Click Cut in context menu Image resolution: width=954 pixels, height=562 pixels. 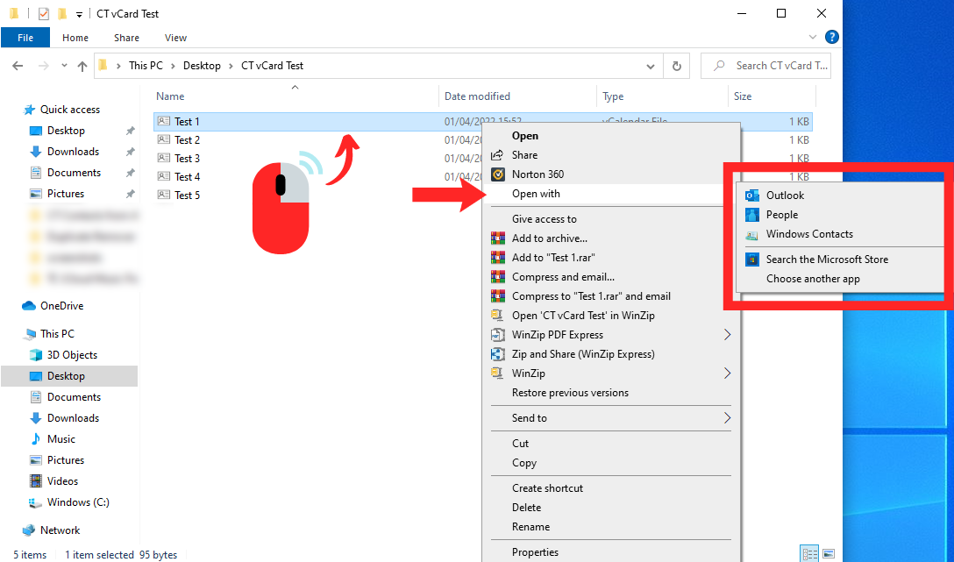(520, 444)
